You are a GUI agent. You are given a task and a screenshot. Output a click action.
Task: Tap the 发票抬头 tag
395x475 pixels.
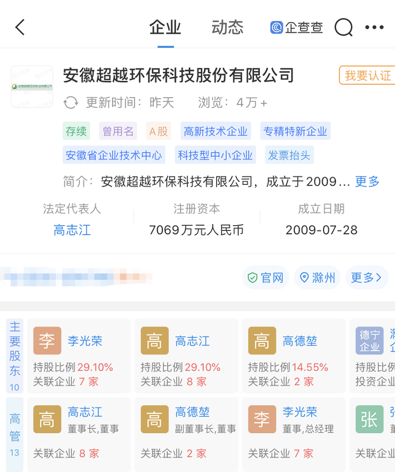(x=289, y=155)
